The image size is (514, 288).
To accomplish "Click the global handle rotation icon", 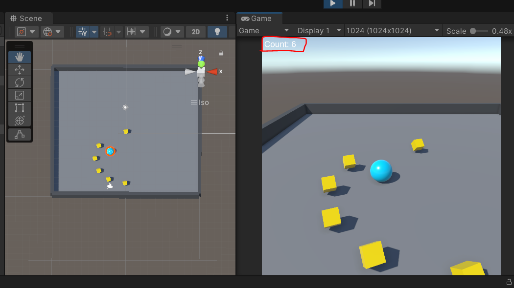I will pos(47,32).
